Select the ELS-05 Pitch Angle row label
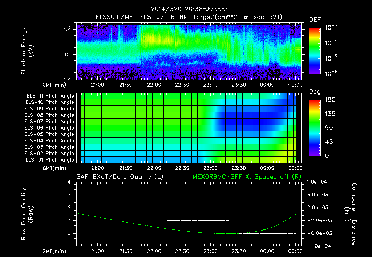Image resolution: width=372 pixels, height=257 pixels. [x=49, y=134]
